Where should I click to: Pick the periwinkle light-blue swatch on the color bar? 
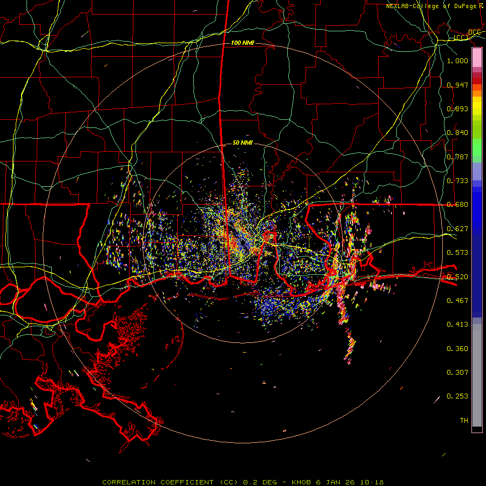point(477,171)
